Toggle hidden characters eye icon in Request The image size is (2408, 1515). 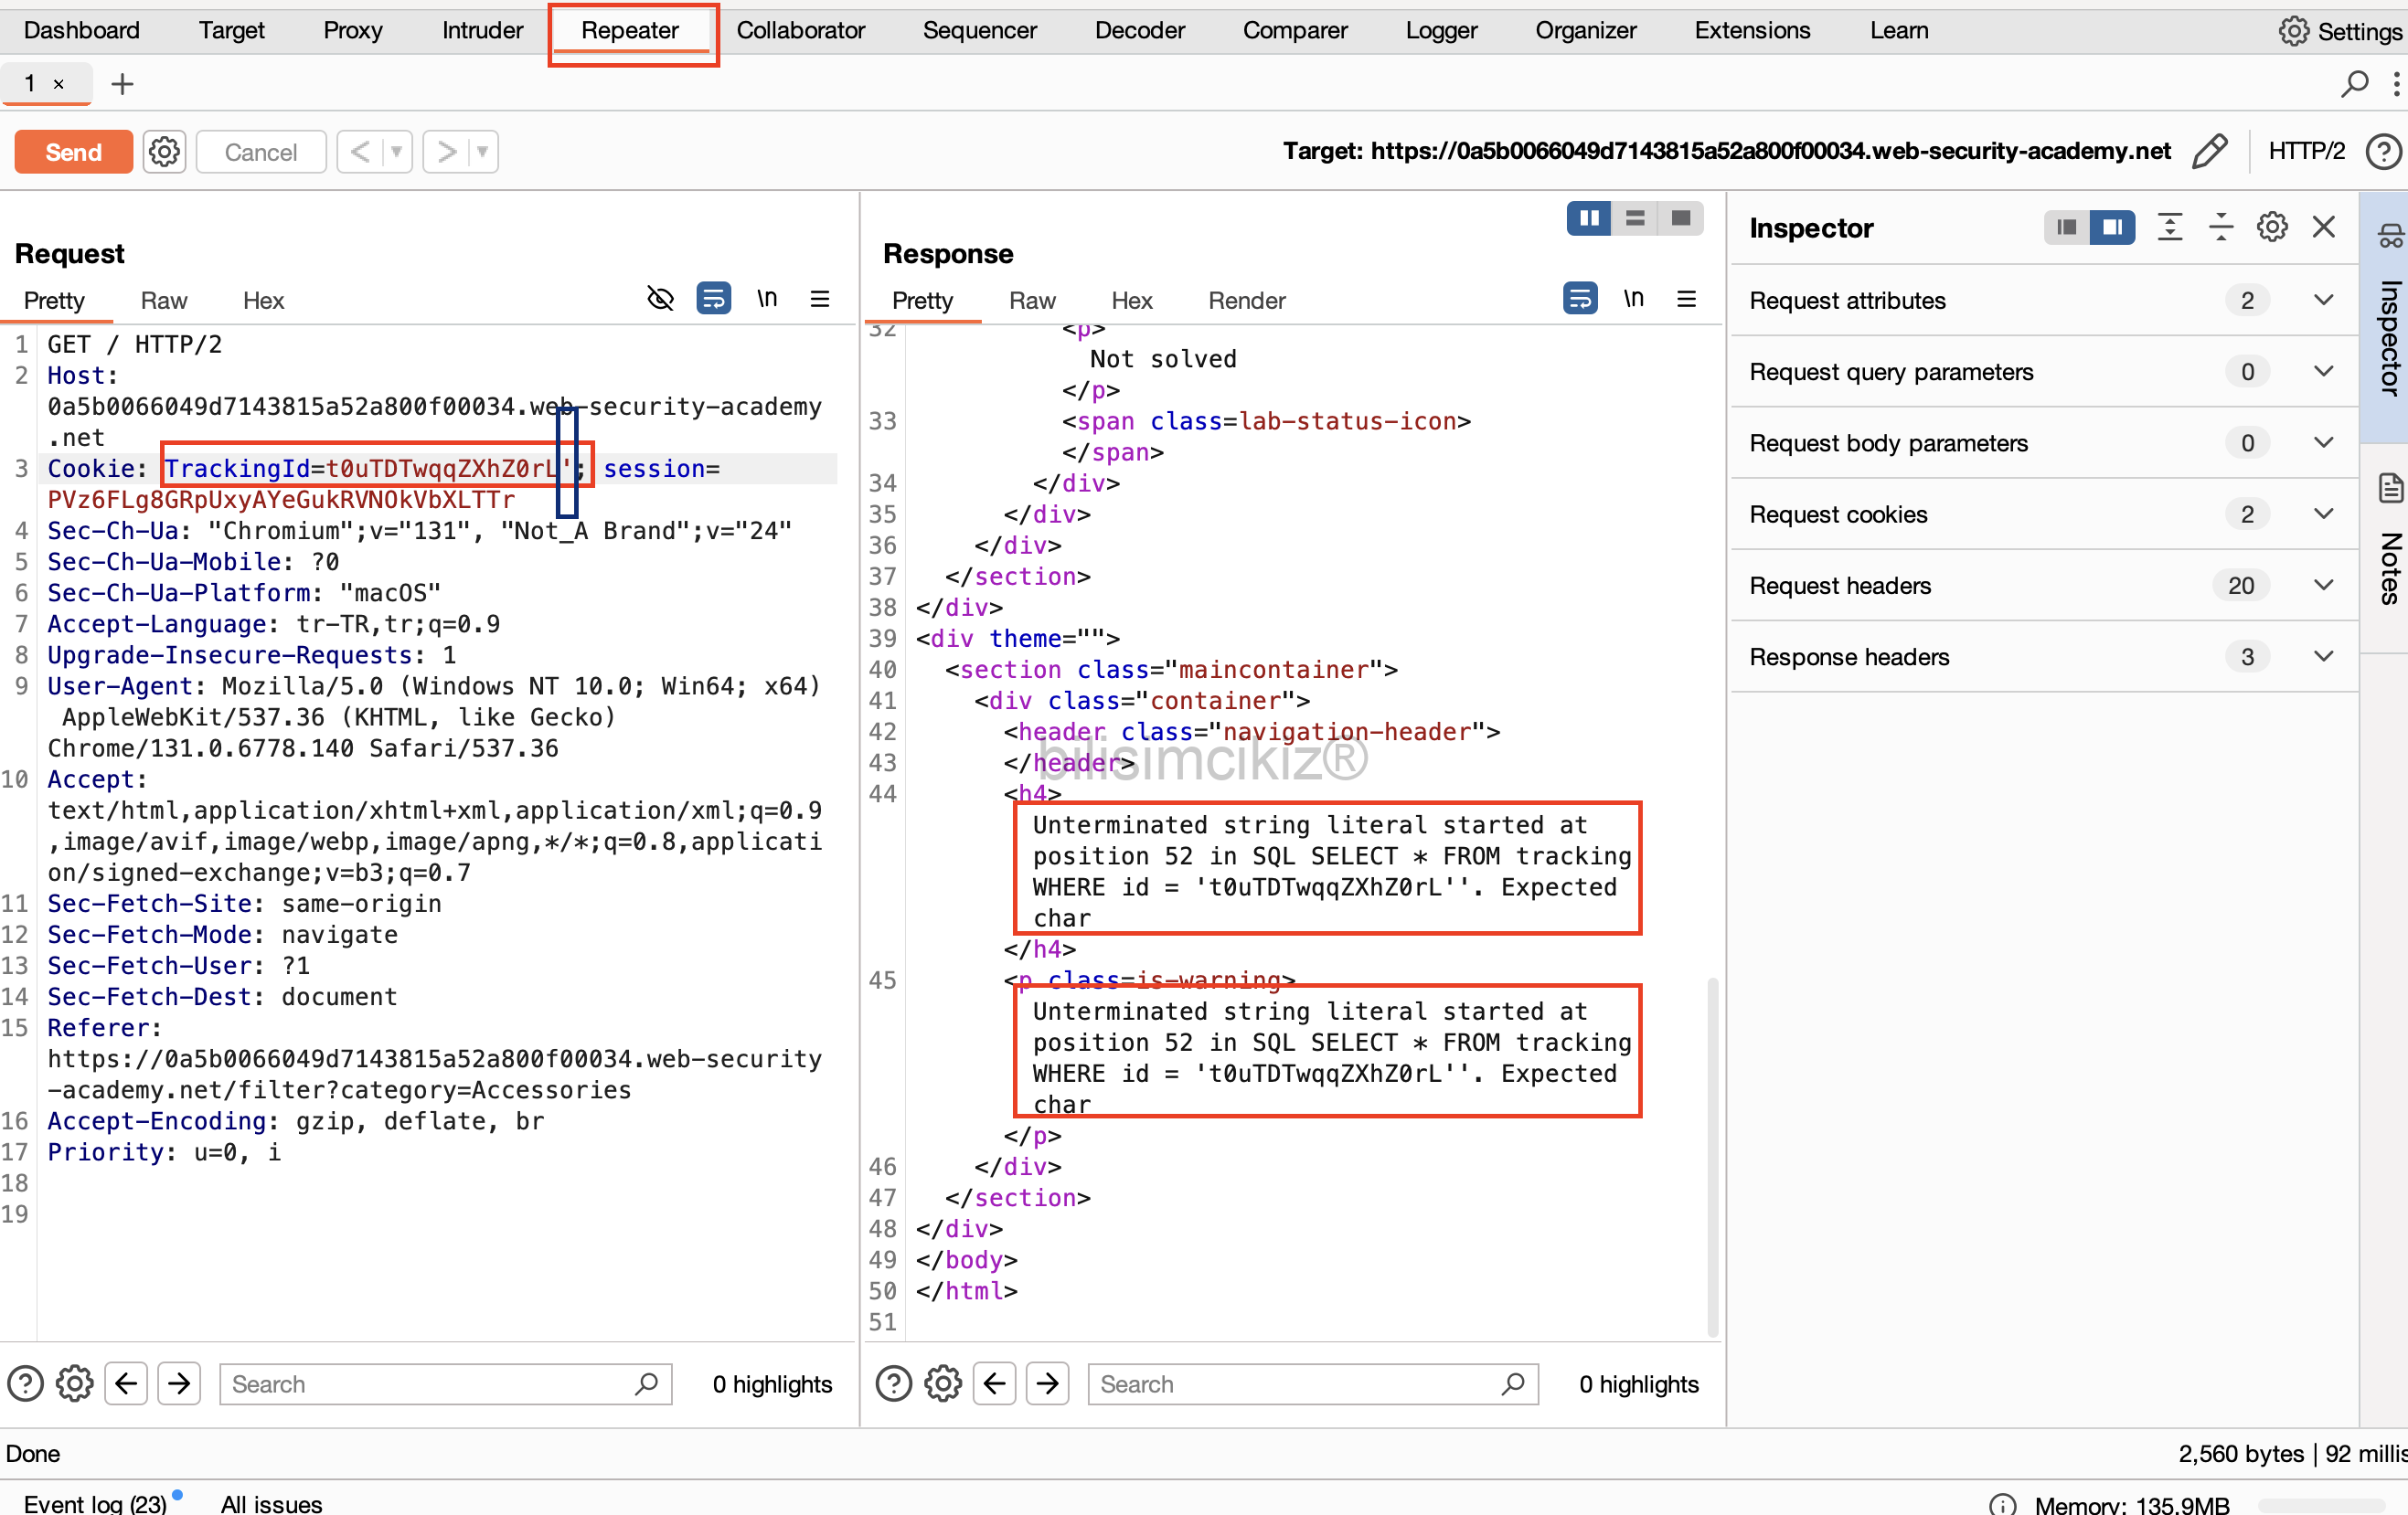660,299
